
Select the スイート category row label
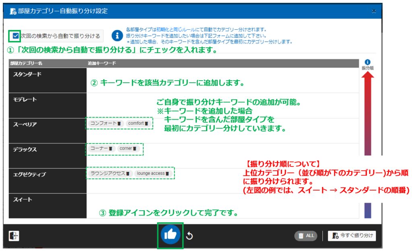[x=23, y=199]
